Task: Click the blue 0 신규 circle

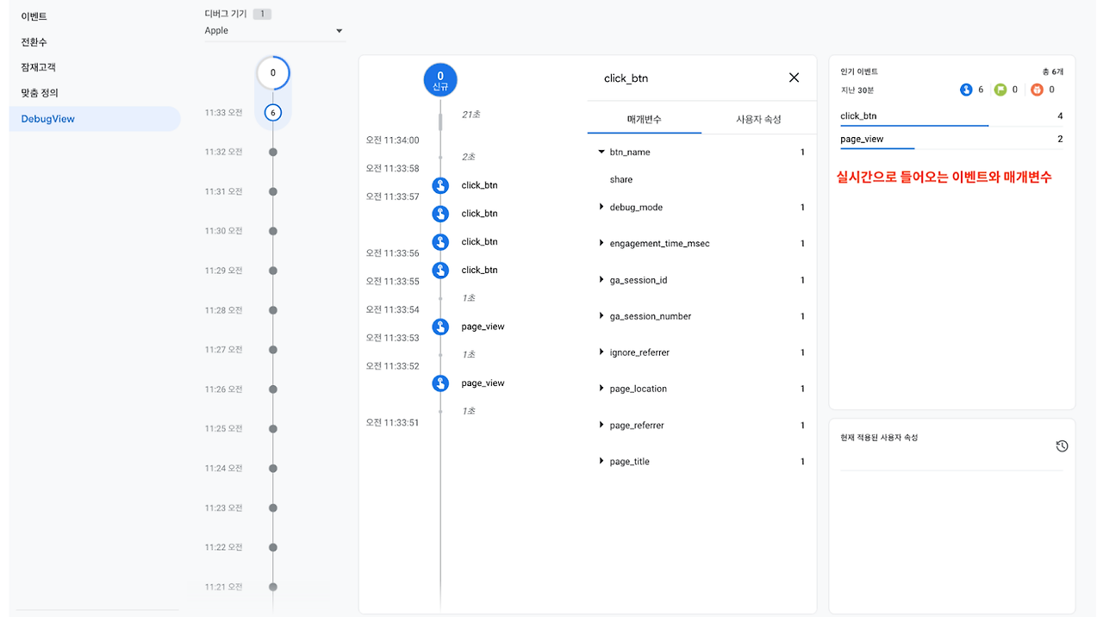Action: tap(440, 79)
